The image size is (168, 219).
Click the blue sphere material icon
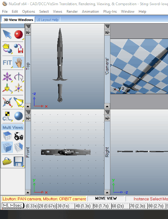pyautogui.click(x=19, y=116)
